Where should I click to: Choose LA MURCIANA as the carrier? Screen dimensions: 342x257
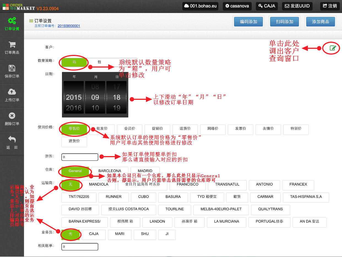(x=227, y=222)
